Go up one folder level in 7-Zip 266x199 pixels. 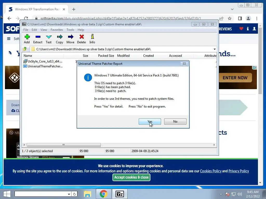pos(25,49)
